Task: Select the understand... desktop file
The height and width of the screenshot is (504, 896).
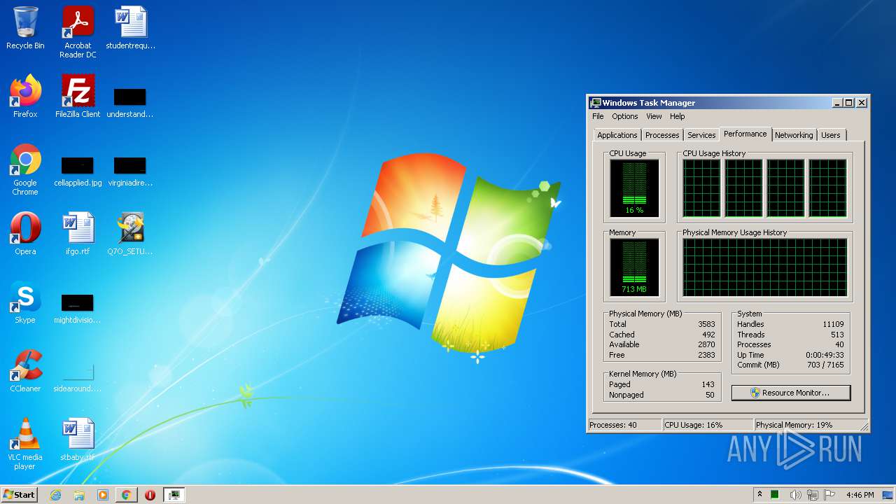Action: 130,102
